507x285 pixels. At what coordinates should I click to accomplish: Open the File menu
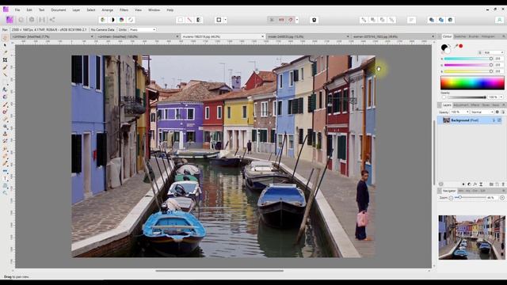point(17,10)
